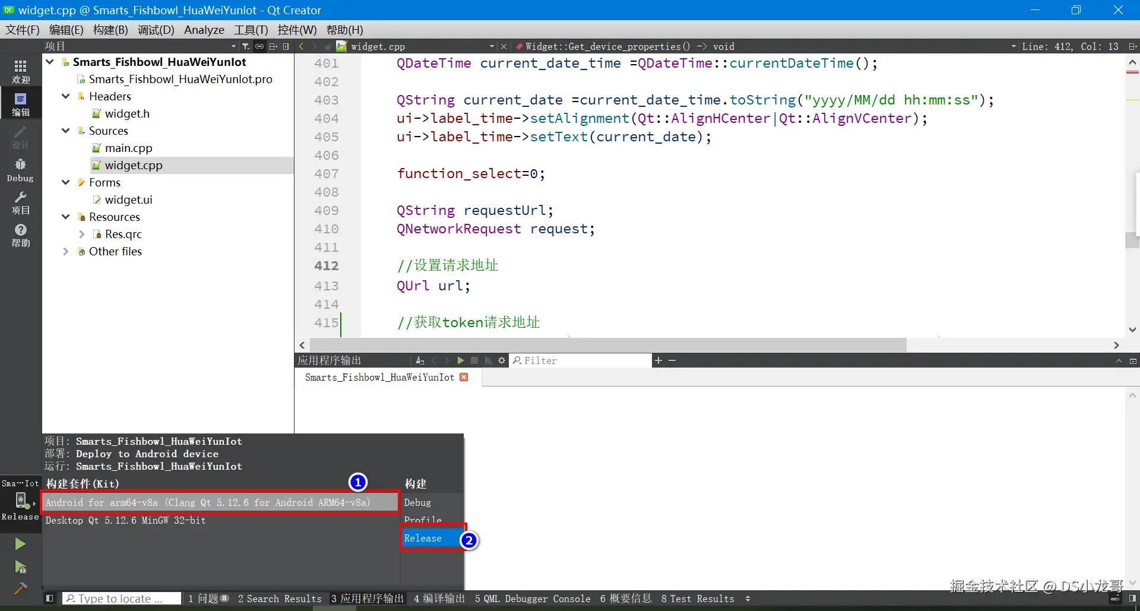Screen dimensions: 1140x611
Task: Open the 帮助 (Help) mode
Action: tap(20, 235)
